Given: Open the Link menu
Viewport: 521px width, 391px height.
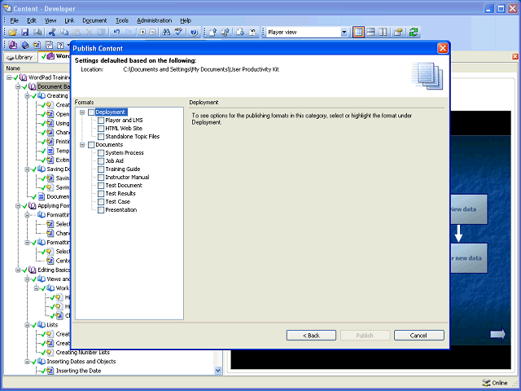Looking at the screenshot, I should coord(69,20).
